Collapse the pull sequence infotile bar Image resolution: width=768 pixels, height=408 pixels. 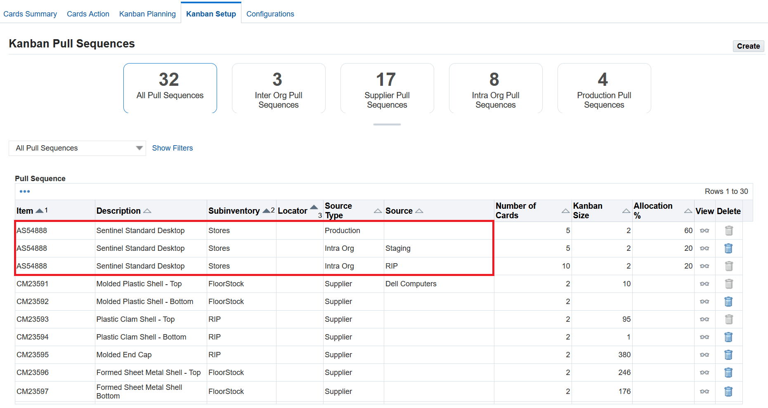(x=387, y=124)
